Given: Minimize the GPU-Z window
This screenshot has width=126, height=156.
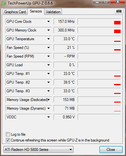Looking at the screenshot, I should coord(97,2).
